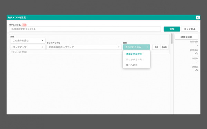The image size is (207, 129).
Task: Click the セグメントを設定 title text
Action: (x=17, y=18)
